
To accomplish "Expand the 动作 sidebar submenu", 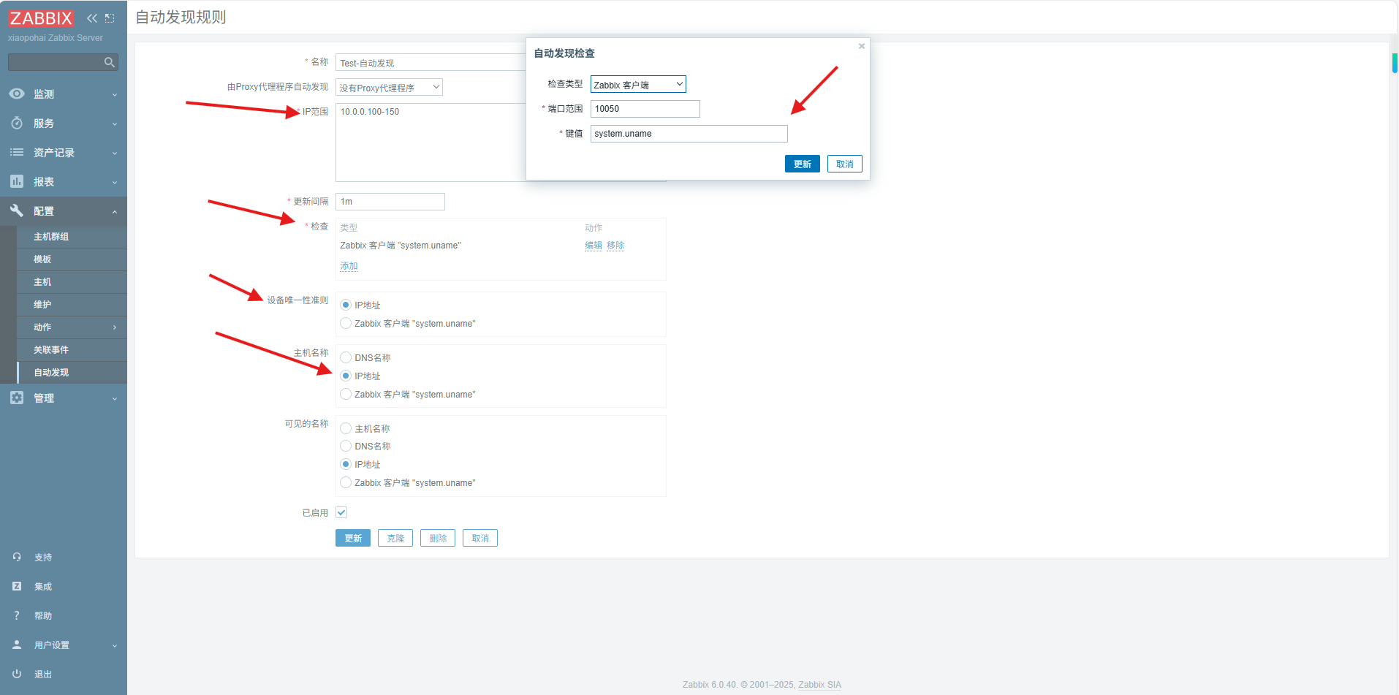I will coord(42,327).
